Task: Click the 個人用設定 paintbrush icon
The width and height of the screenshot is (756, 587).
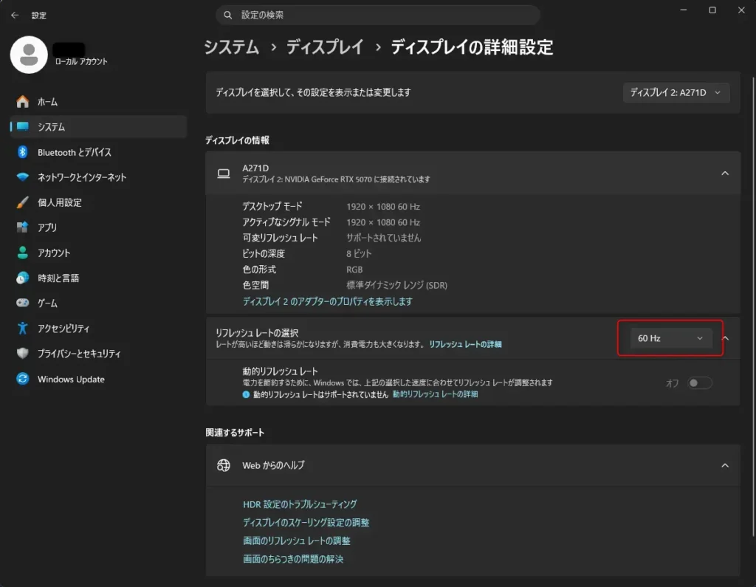Action: [x=22, y=202]
